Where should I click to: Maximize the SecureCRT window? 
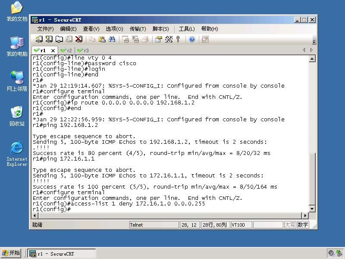click(x=304, y=20)
